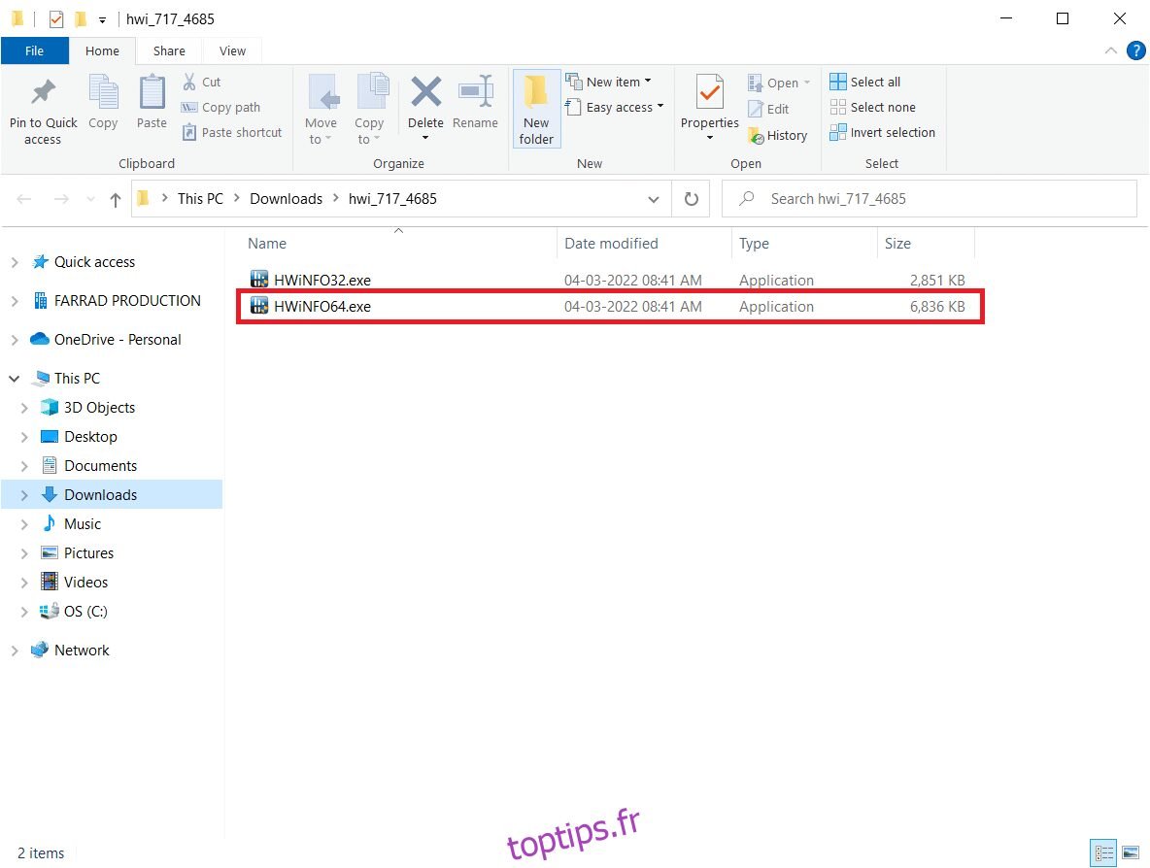Expand the Quick access tree node

15,262
